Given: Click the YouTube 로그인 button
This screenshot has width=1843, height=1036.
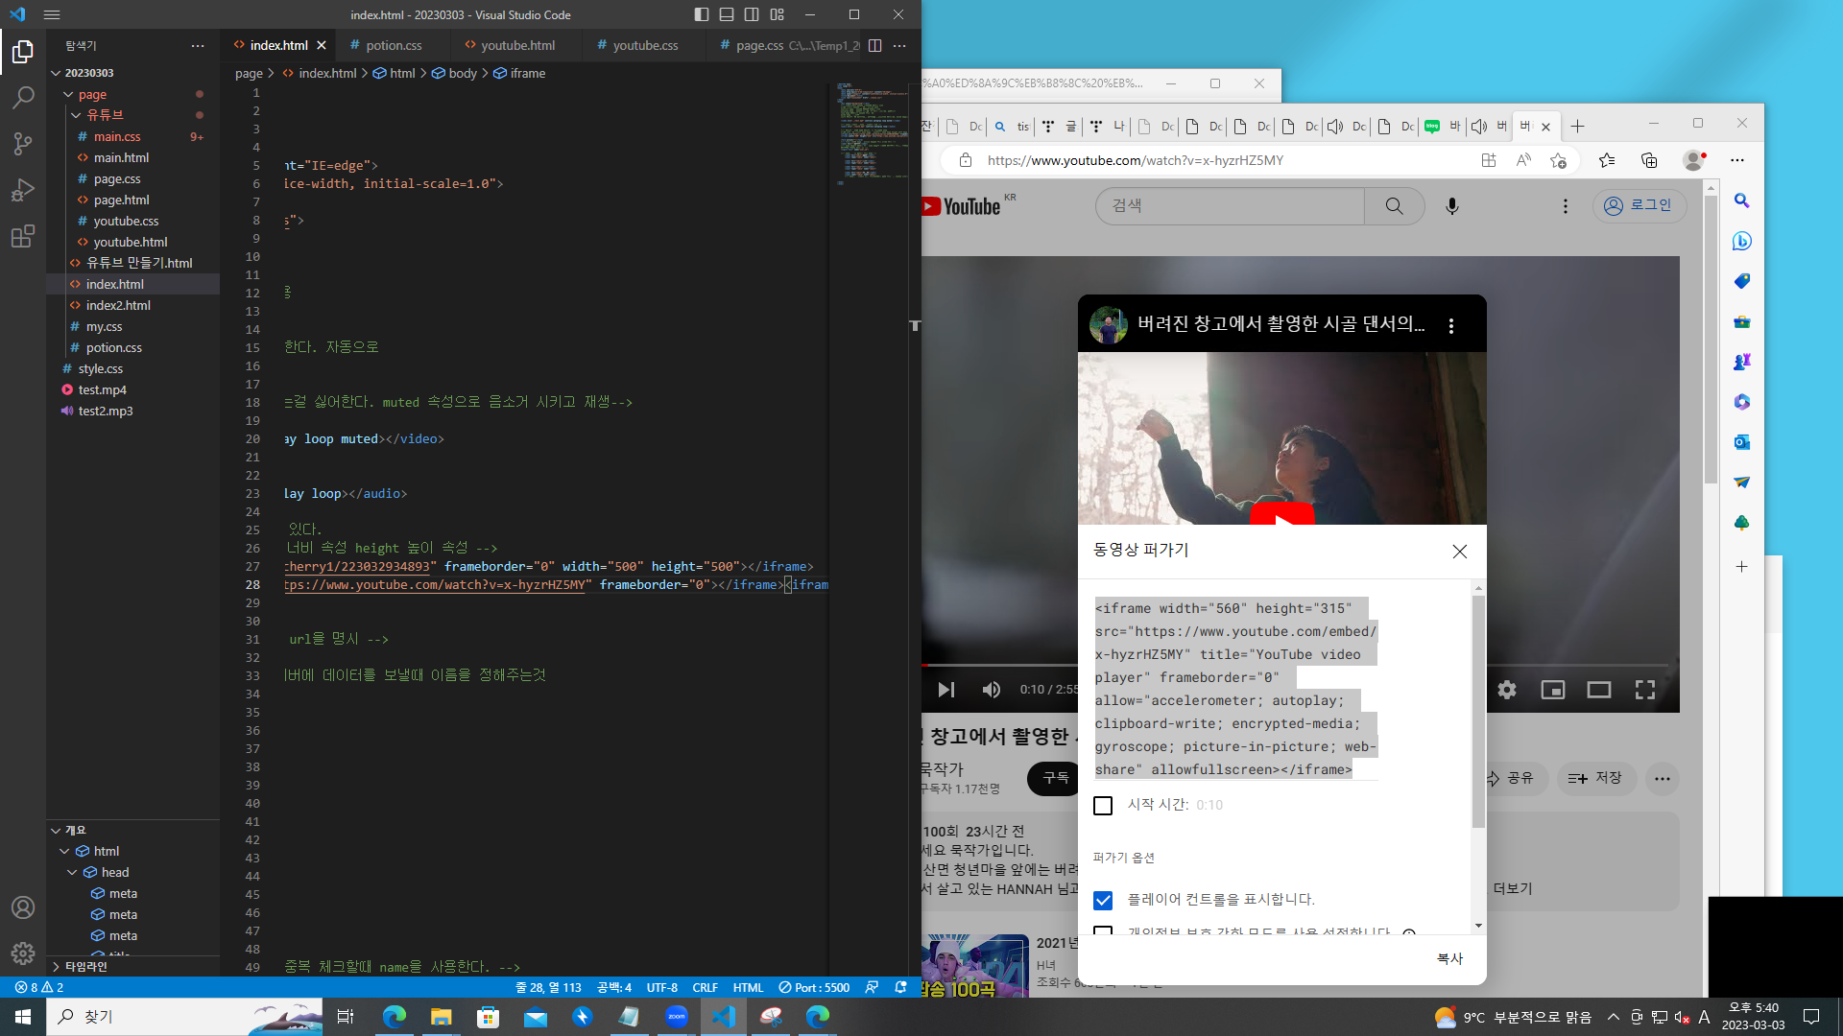Looking at the screenshot, I should (x=1640, y=205).
